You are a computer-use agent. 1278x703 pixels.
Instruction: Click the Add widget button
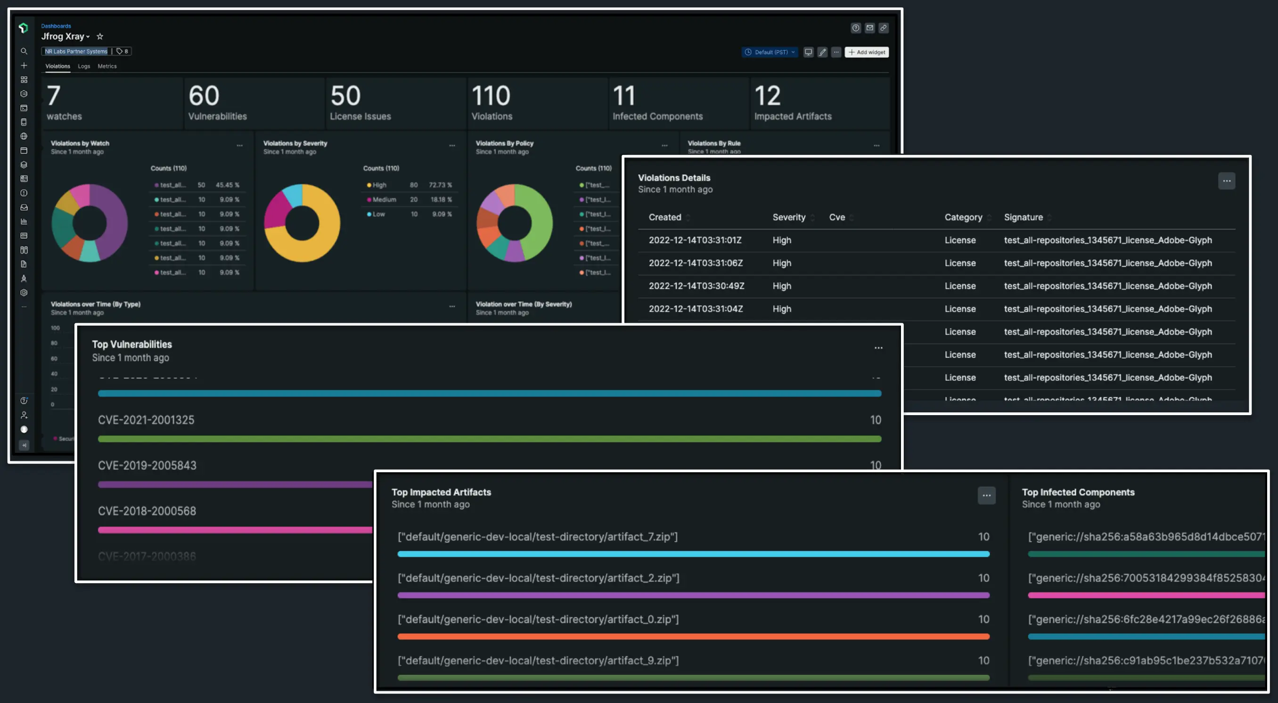coord(867,52)
